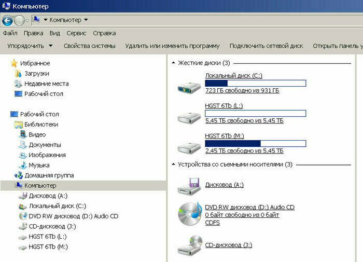Image resolution: width=363 pixels, height=262 pixels.
Task: Click the Музыка note icon
Action: [x=23, y=165]
